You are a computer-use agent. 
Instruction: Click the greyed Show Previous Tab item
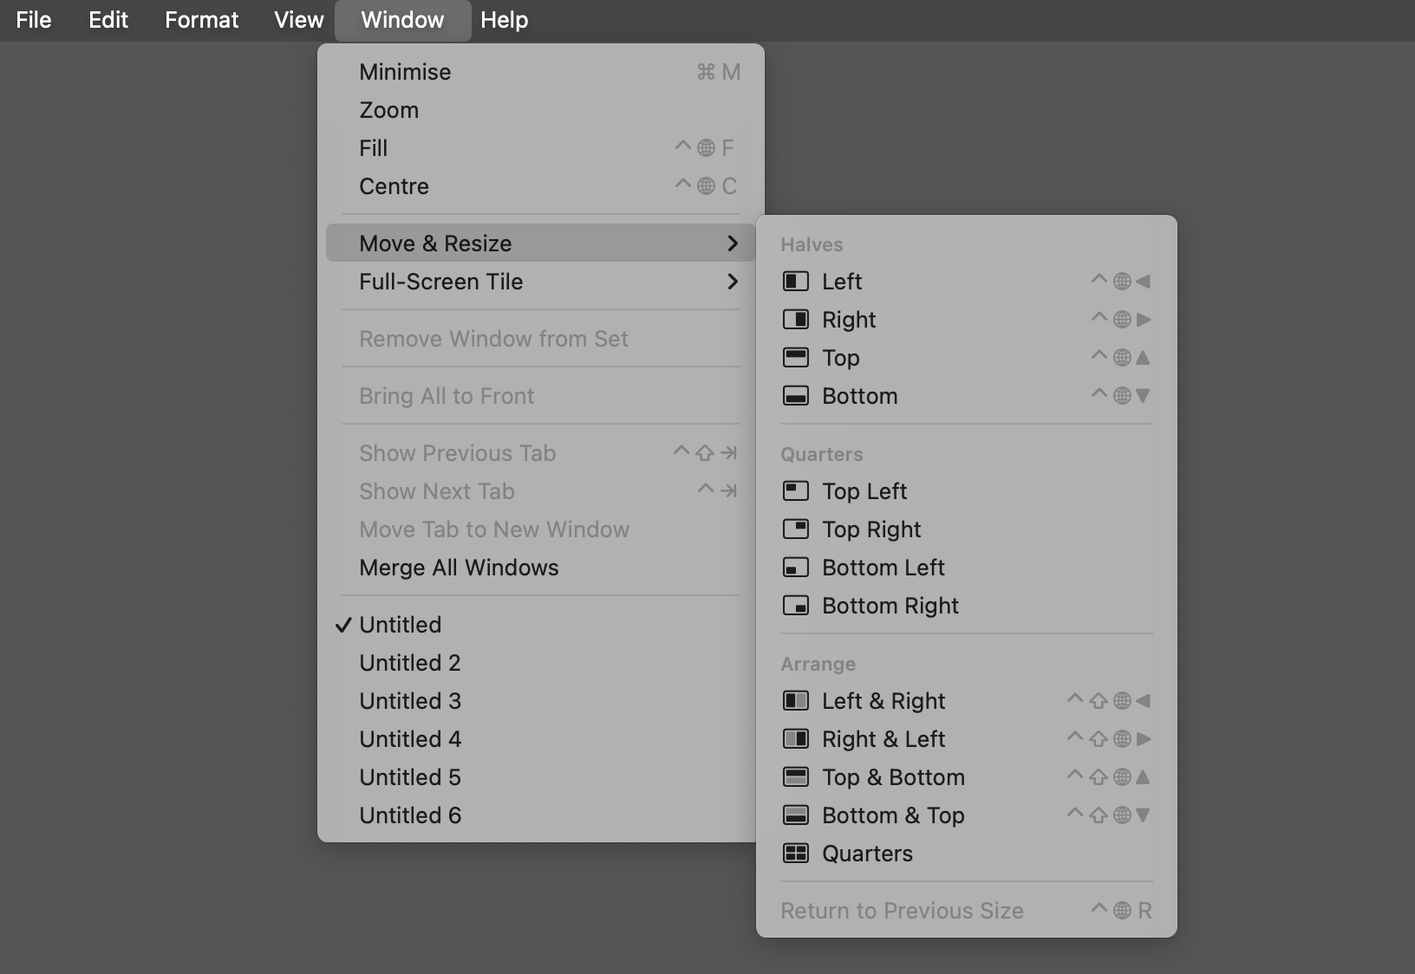[x=541, y=453]
